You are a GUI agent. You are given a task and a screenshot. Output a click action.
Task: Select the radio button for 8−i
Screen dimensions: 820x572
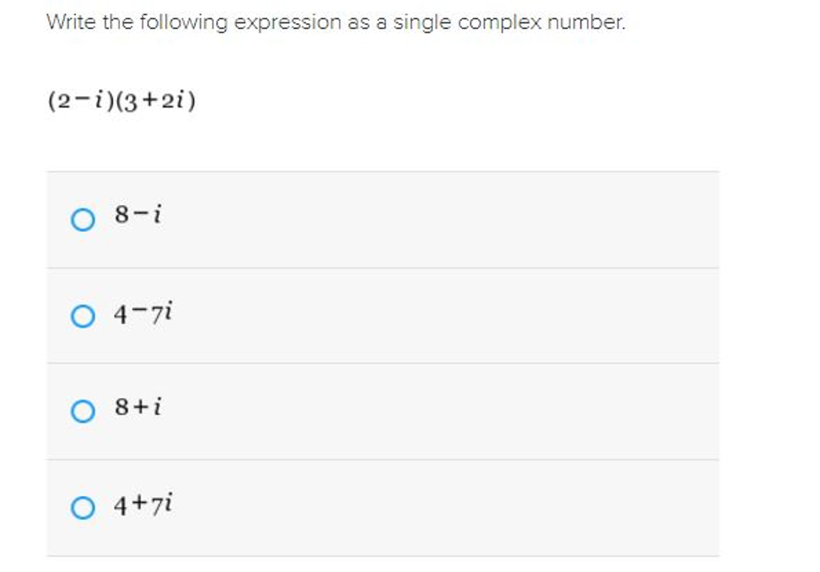coord(82,220)
